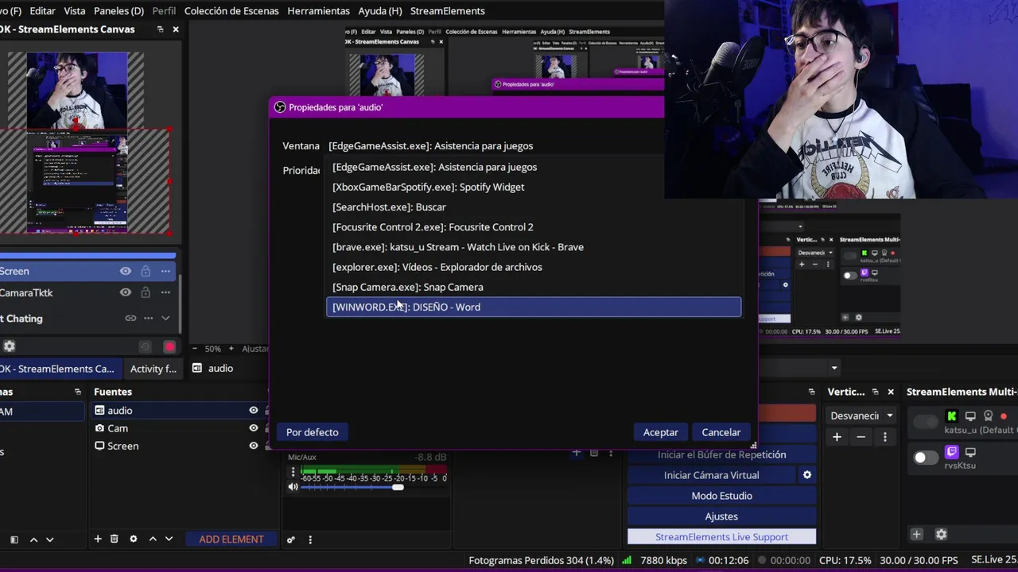Viewport: 1018px width, 572px height.
Task: Toggle visibility of Screen source in Fuentes
Action: 254,446
